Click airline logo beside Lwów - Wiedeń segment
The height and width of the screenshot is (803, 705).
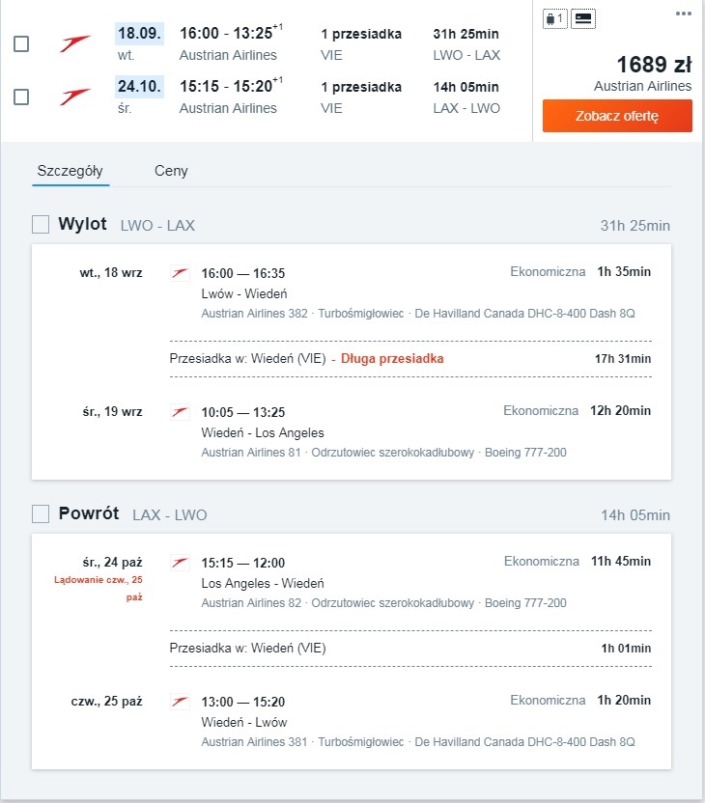(x=180, y=273)
